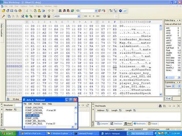Image resolution: width=182 pixels, height=136 pixels.
Task: Click binoculars icon in Find Results panel
Action: tap(161, 106)
